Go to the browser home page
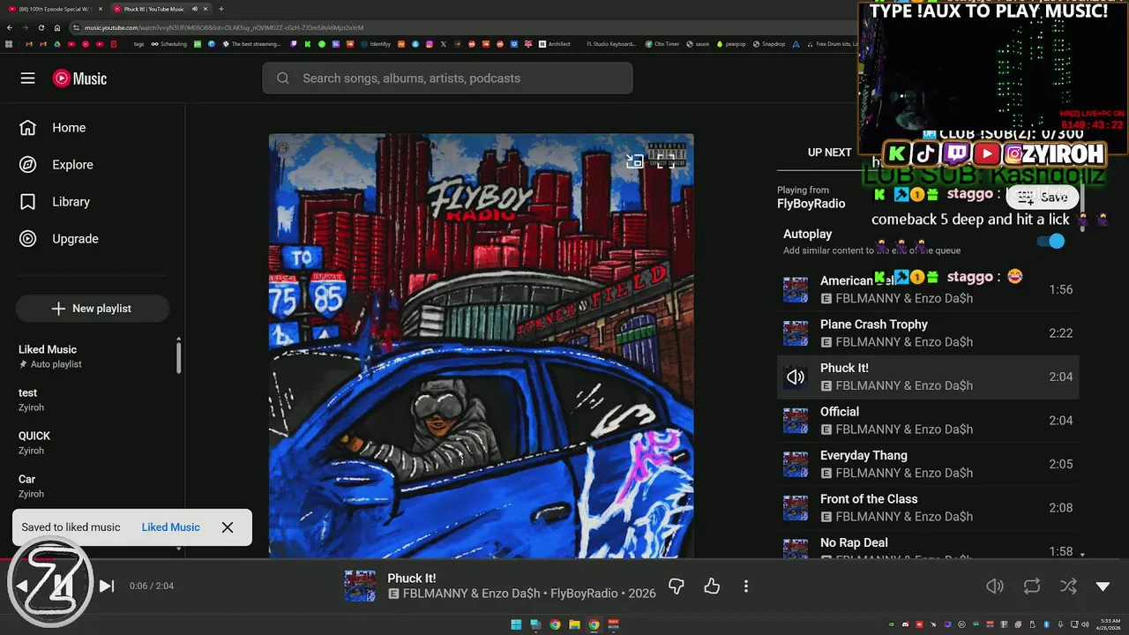Screen dimensions: 1129x635 coord(57,27)
